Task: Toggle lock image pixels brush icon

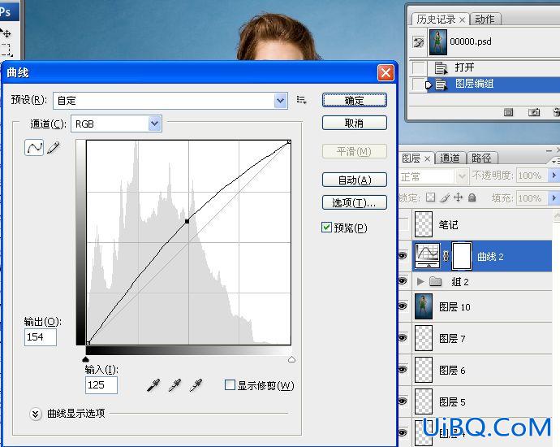Action: click(445, 197)
